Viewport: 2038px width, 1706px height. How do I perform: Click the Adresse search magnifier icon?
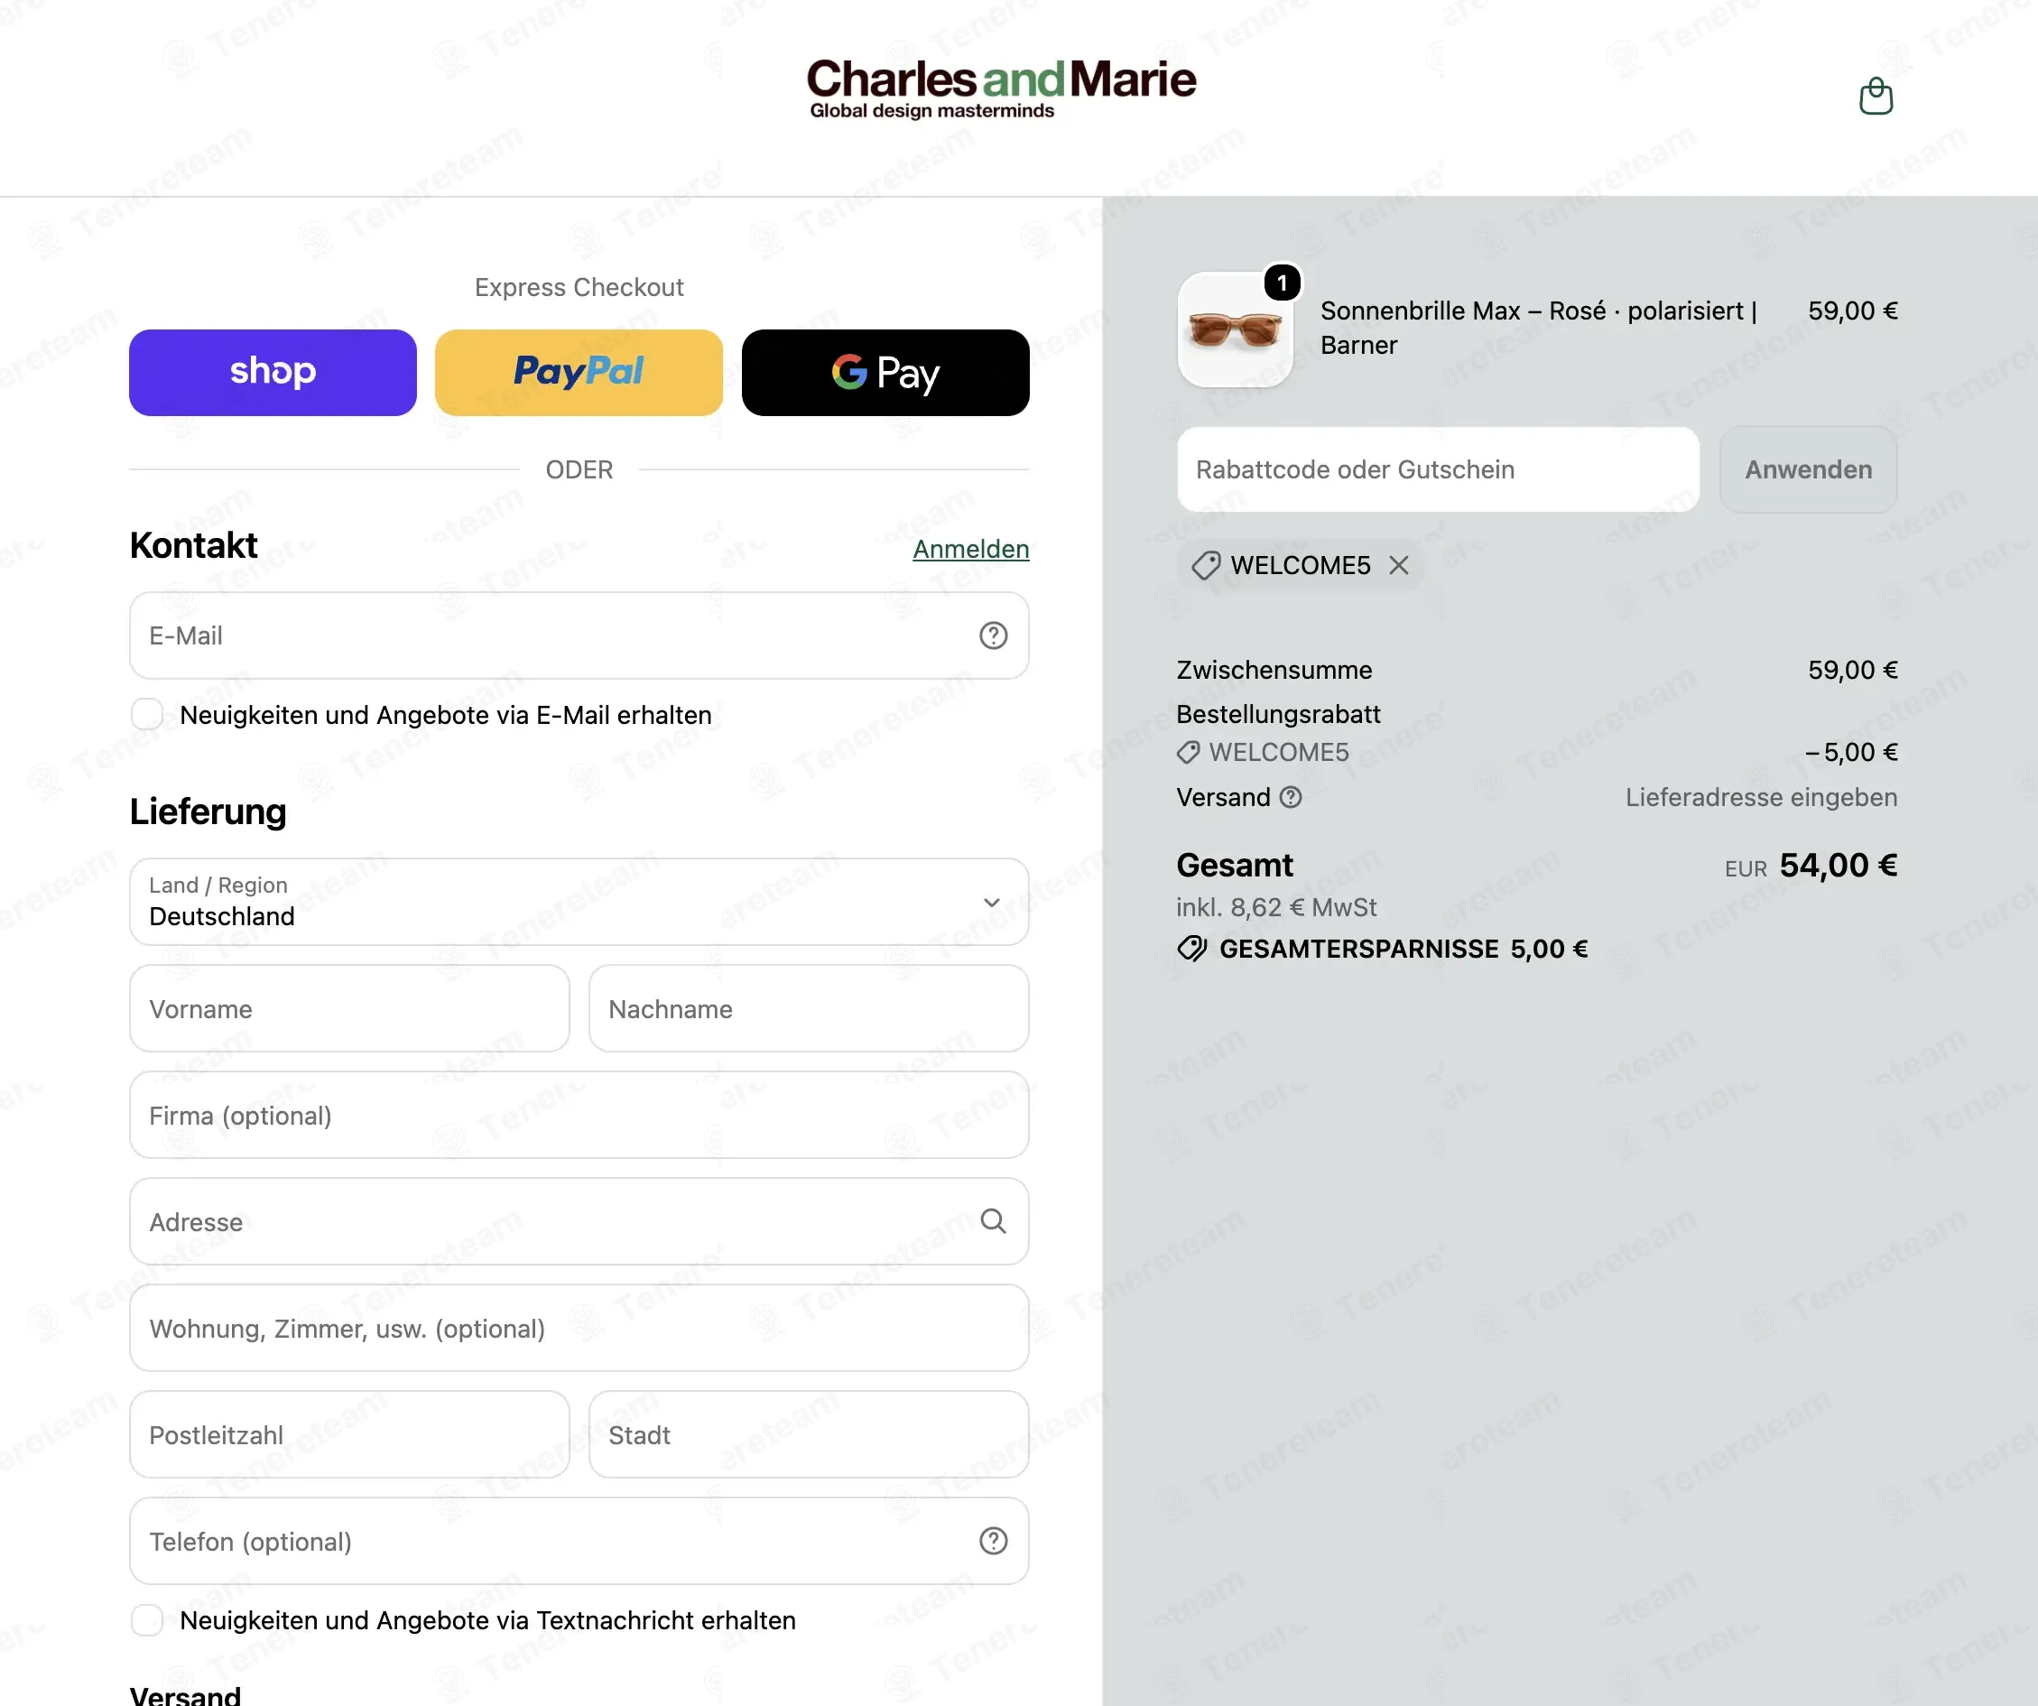(x=993, y=1220)
